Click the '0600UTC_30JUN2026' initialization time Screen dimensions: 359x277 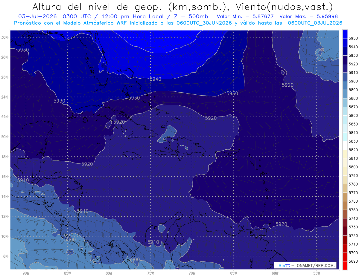pyautogui.click(x=205, y=23)
